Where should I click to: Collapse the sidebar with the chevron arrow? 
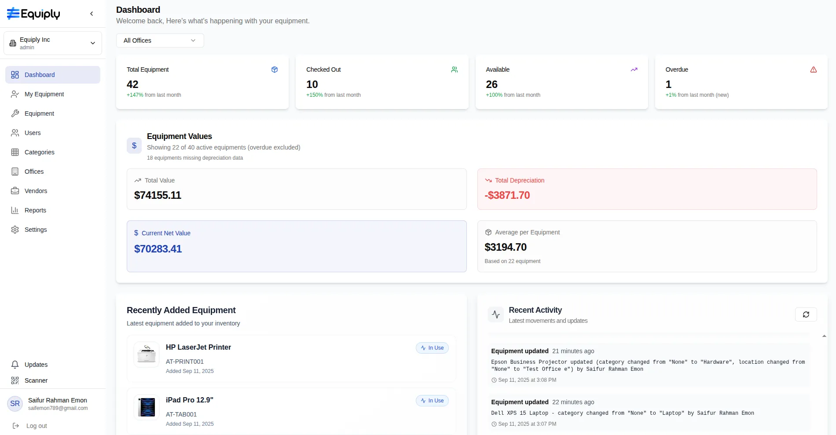(92, 14)
